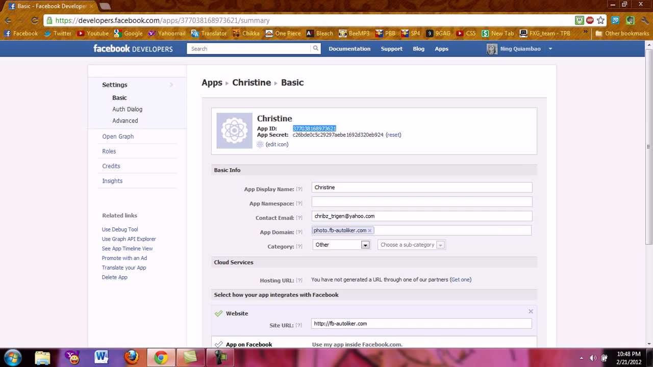Open the One Piece bookmark
The image size is (653, 367).
coord(283,33)
